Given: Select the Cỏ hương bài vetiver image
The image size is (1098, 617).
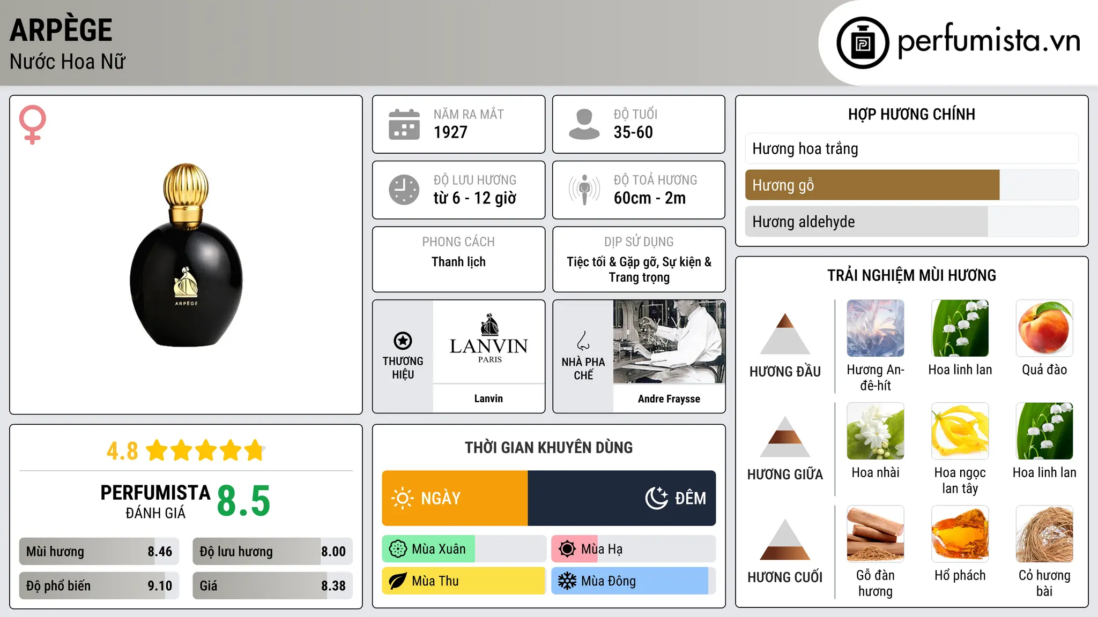Looking at the screenshot, I should click(1044, 534).
